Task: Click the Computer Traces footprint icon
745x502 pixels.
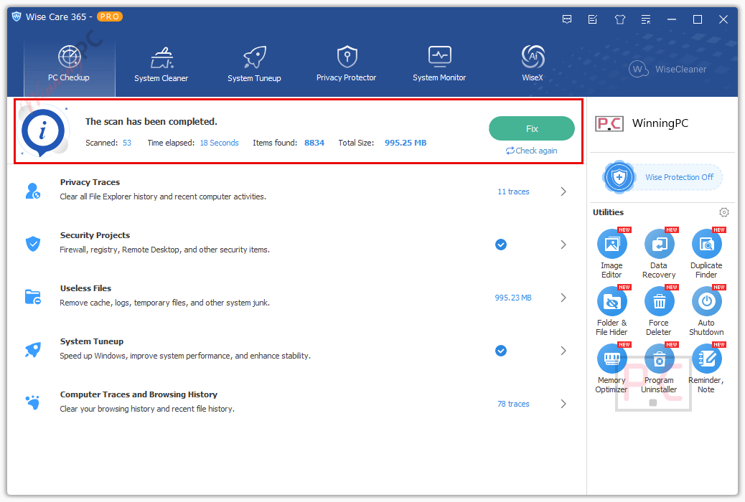Action: [33, 403]
